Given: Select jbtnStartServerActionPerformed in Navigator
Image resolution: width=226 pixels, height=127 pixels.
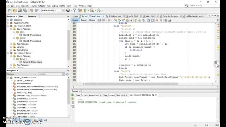Looking at the screenshot, I should (x=37, y=90).
